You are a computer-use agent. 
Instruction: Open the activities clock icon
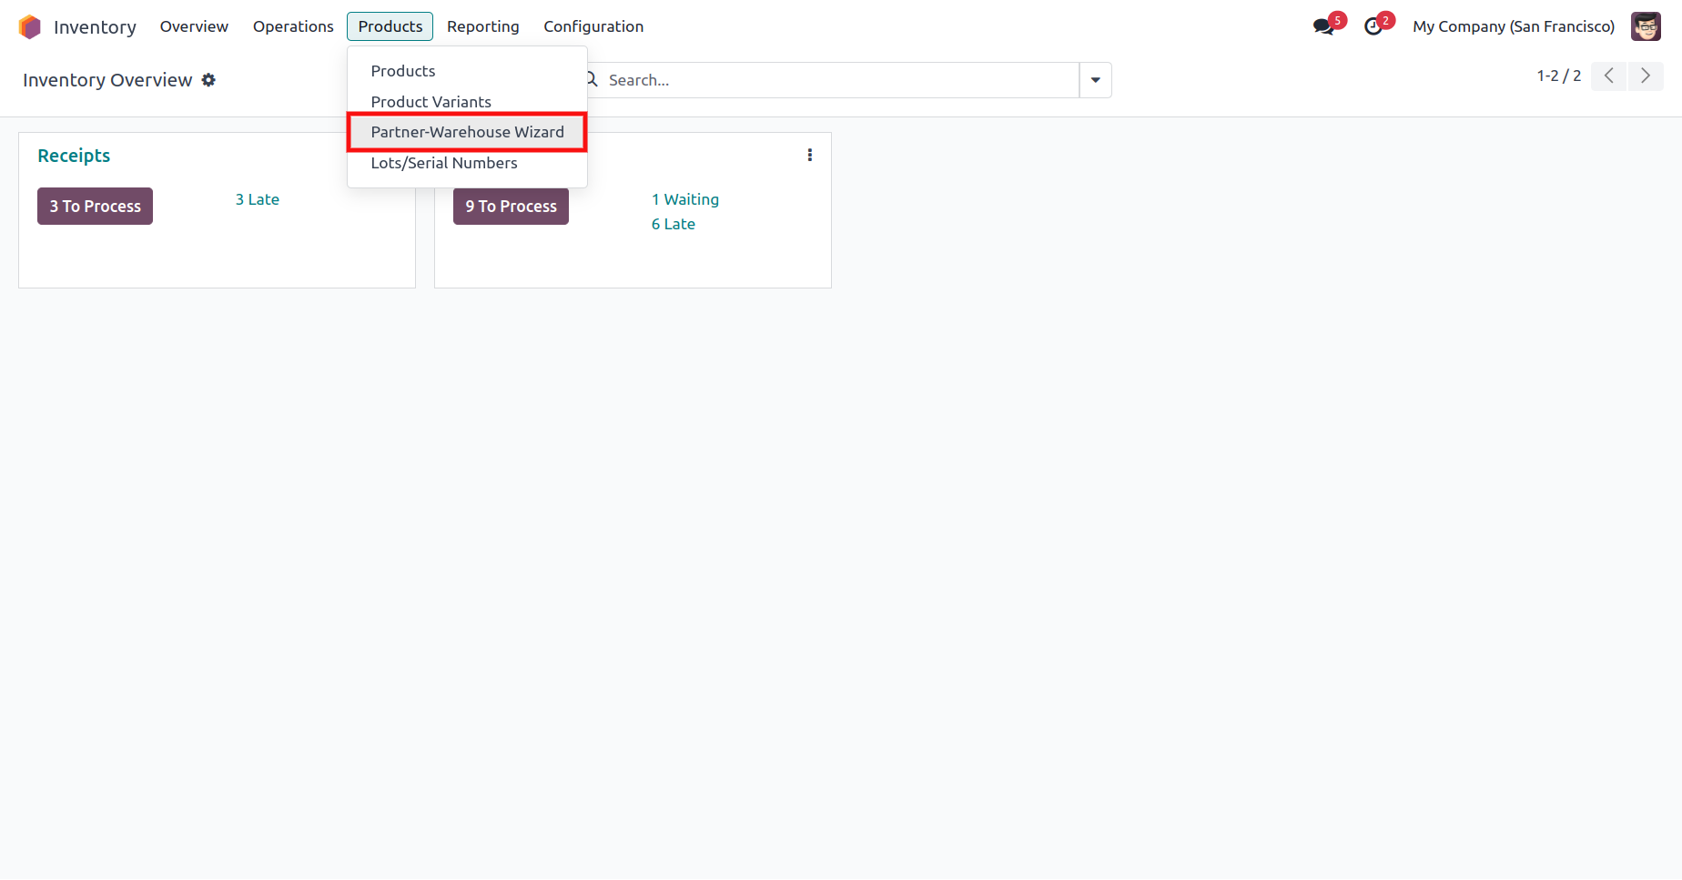1373,26
